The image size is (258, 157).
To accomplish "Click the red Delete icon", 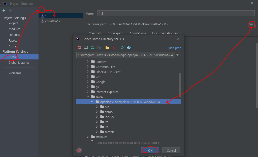I will pos(114,48).
